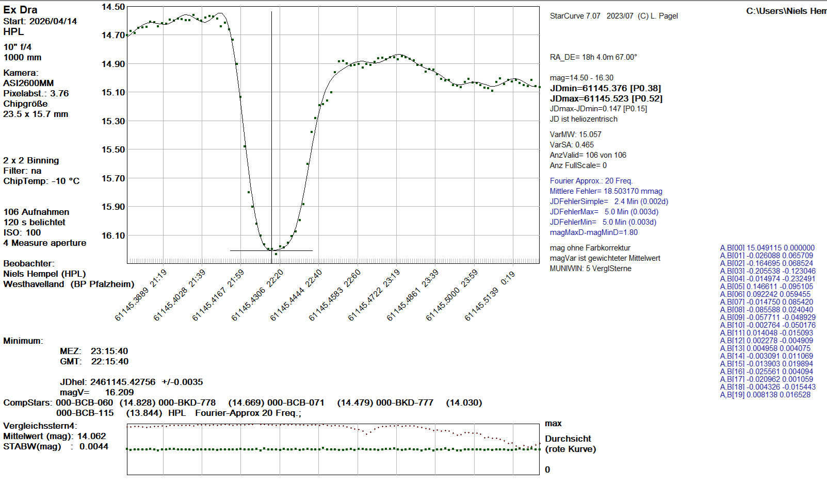The width and height of the screenshot is (827, 487).
Task: Select the ASI2600MM camera name
Action: 28,83
